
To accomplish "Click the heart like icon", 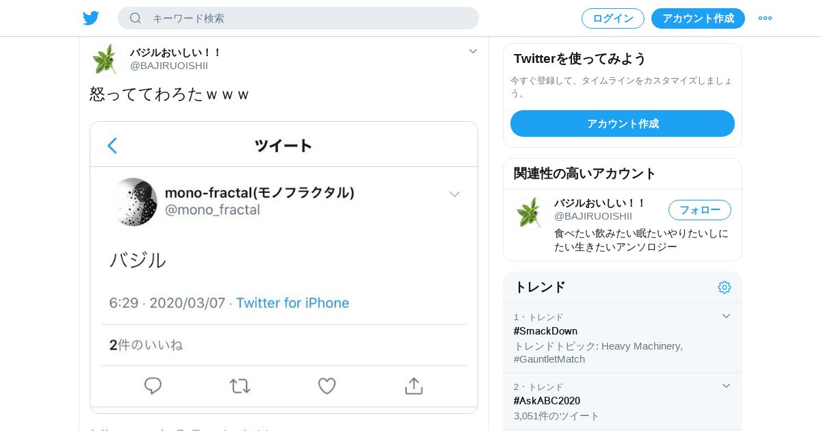I will click(x=327, y=386).
